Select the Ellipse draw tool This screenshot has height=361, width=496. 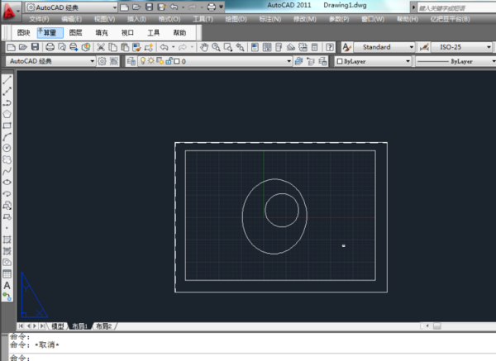(x=7, y=183)
